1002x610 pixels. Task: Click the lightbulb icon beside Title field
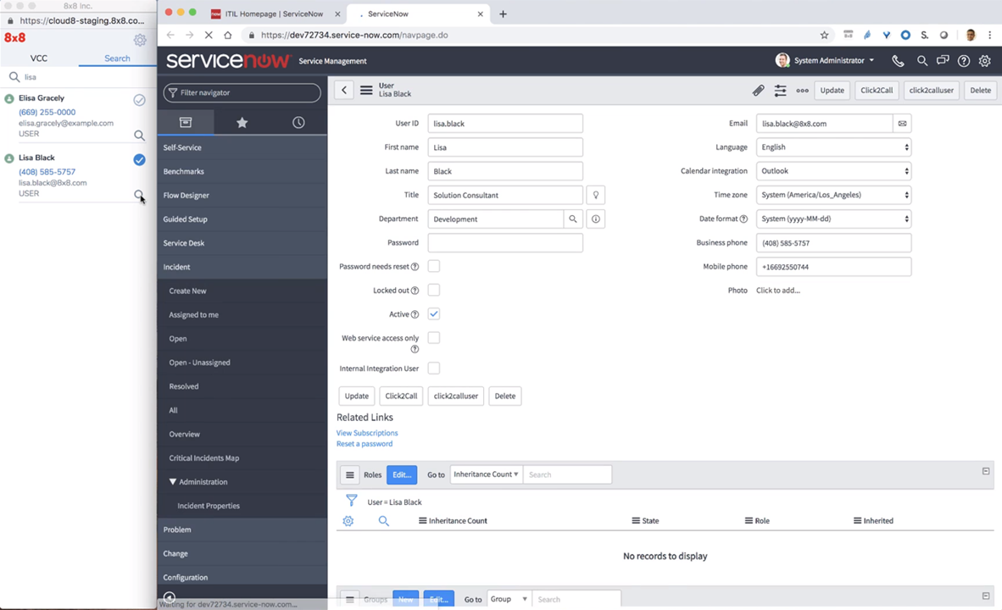coord(596,195)
